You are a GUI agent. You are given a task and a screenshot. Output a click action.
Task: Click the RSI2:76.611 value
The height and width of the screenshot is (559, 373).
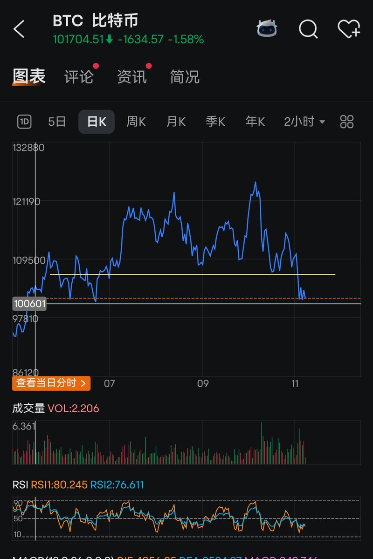click(117, 485)
